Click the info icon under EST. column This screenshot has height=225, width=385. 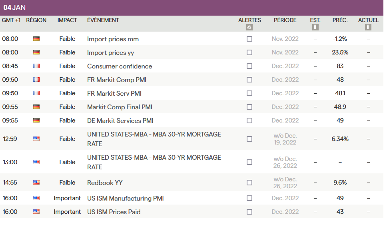click(315, 27)
